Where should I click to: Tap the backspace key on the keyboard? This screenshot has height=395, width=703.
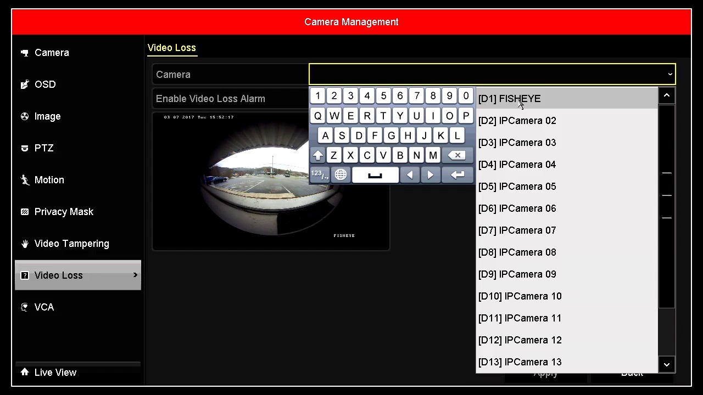(457, 155)
